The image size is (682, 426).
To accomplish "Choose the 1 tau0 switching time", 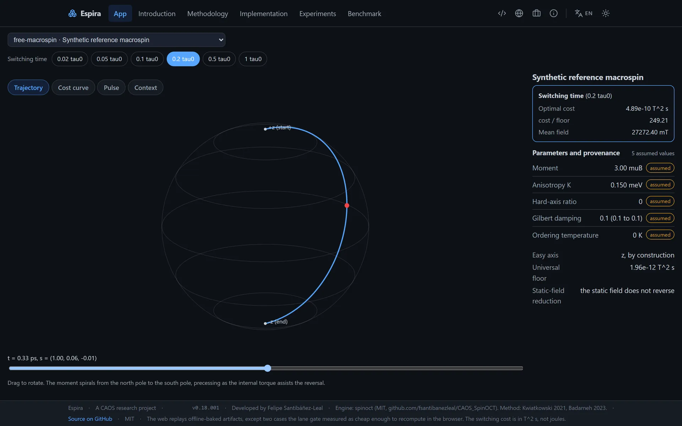I will (253, 59).
